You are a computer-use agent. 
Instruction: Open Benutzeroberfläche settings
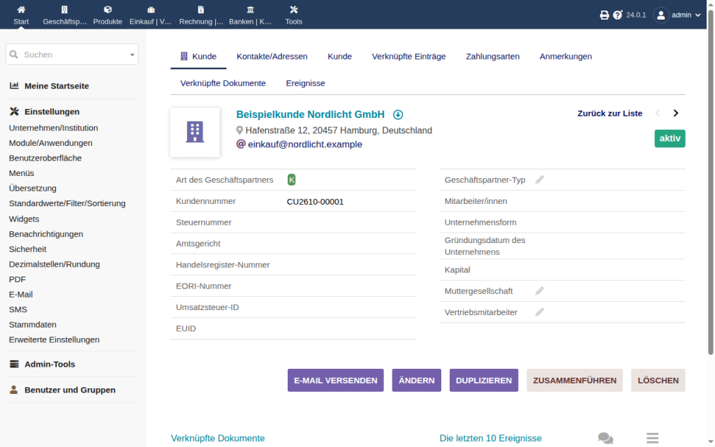coord(45,159)
